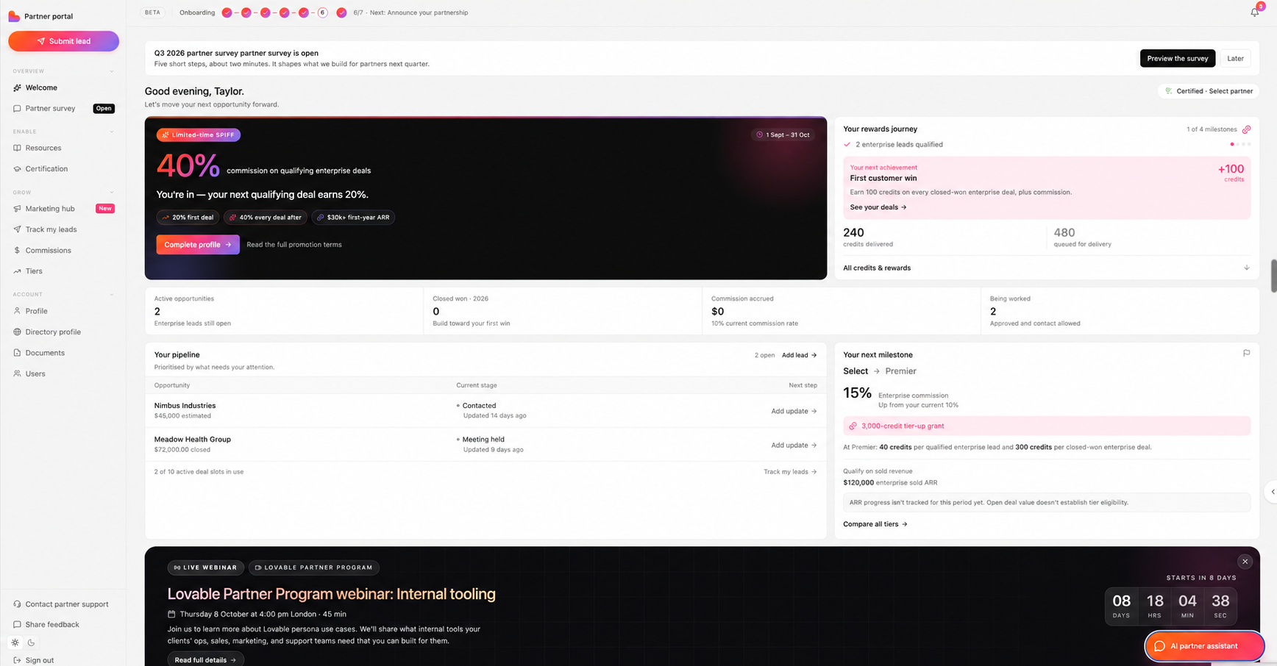Viewport: 1277px width, 666px height.
Task: Click the flag icon in Your next milestone
Action: [1246, 354]
